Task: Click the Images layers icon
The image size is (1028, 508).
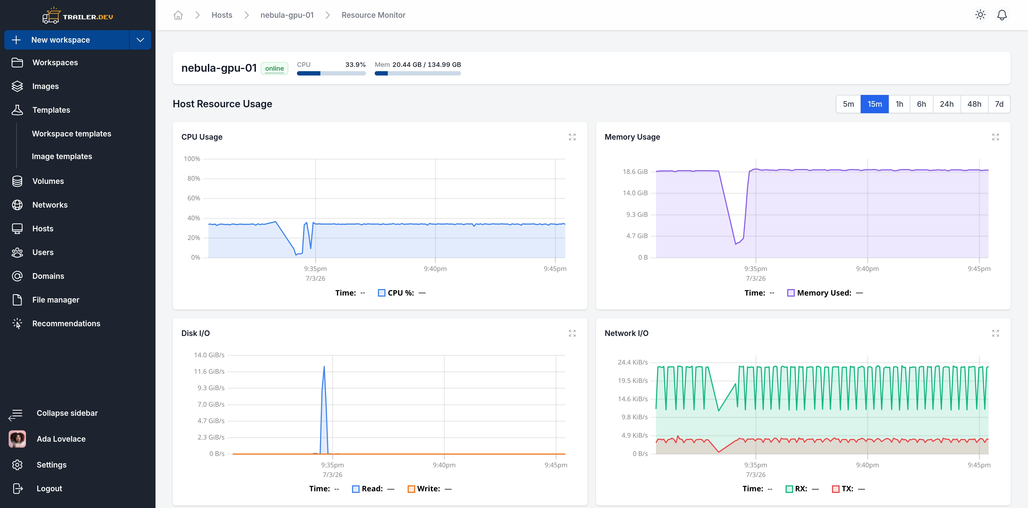Action: tap(17, 86)
